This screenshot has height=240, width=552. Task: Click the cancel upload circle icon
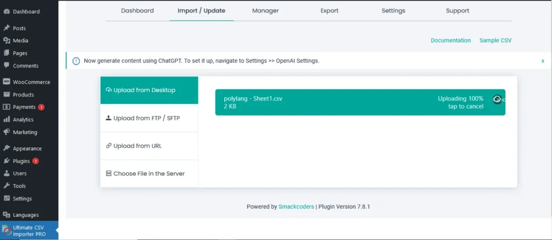click(497, 100)
